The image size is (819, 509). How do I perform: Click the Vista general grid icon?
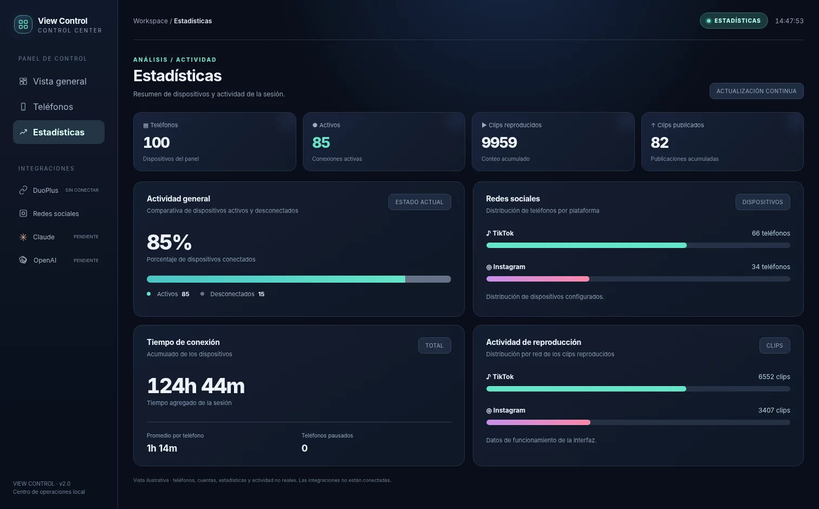[23, 81]
